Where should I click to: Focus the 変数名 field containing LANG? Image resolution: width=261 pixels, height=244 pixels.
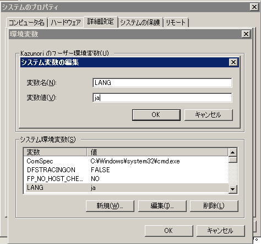tap(162, 83)
